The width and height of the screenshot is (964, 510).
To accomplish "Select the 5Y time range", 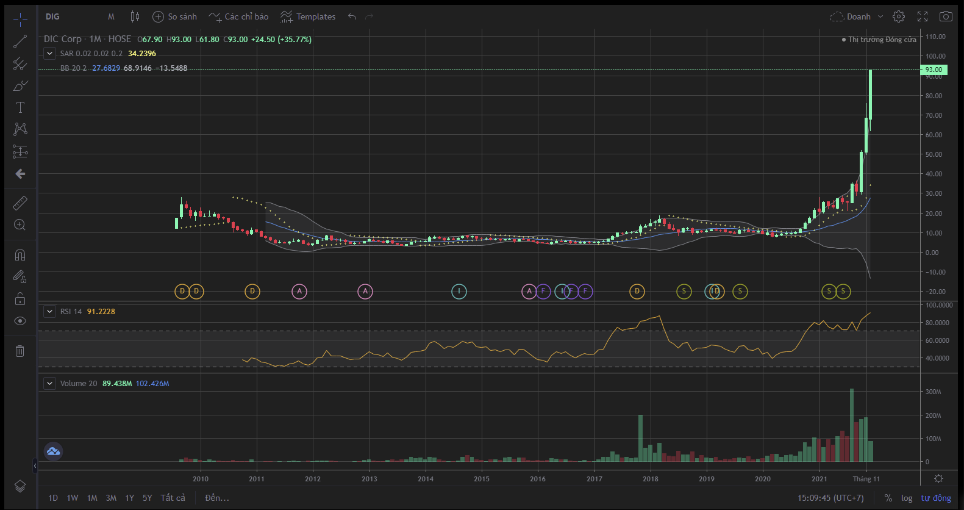I will (x=148, y=498).
